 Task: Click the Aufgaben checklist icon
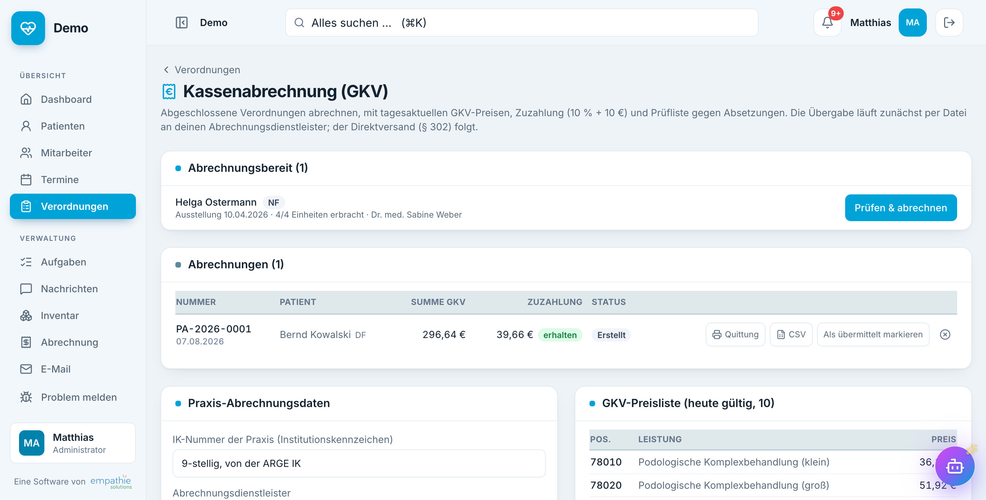(x=26, y=262)
